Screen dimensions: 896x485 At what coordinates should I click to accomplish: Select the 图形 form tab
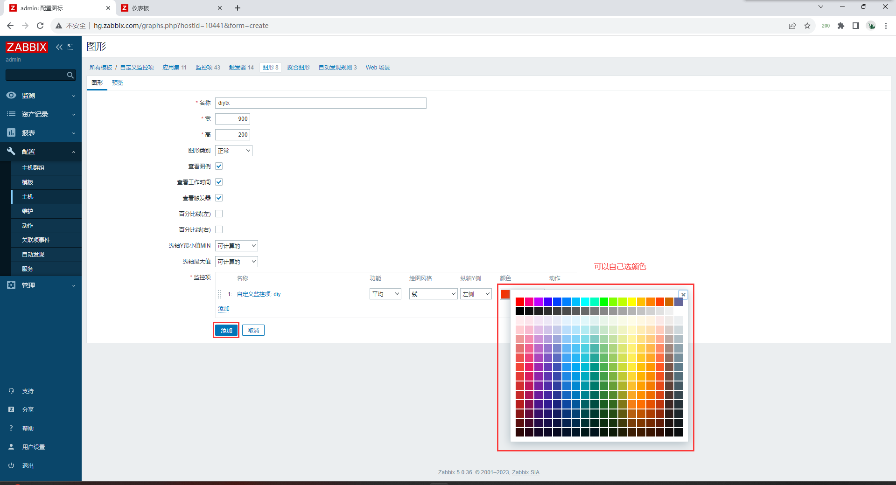point(97,83)
